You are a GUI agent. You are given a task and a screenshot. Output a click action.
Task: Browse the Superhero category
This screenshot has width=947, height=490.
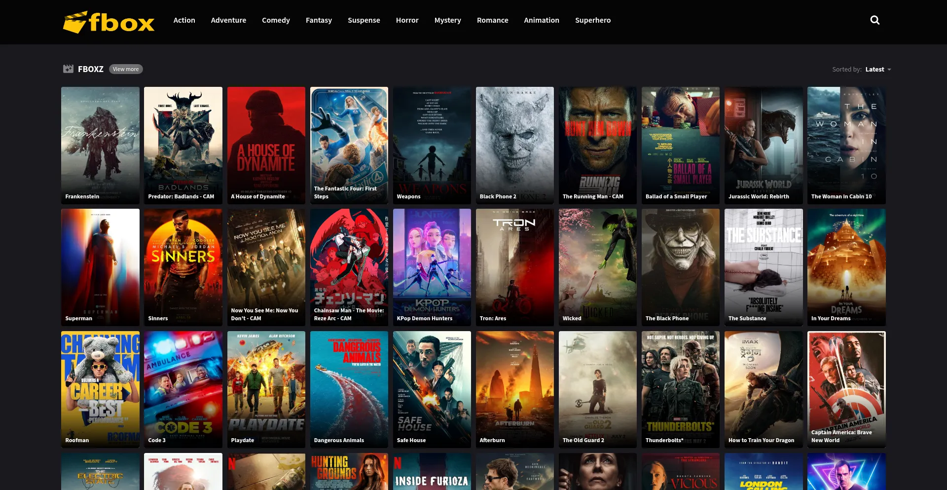click(592, 20)
